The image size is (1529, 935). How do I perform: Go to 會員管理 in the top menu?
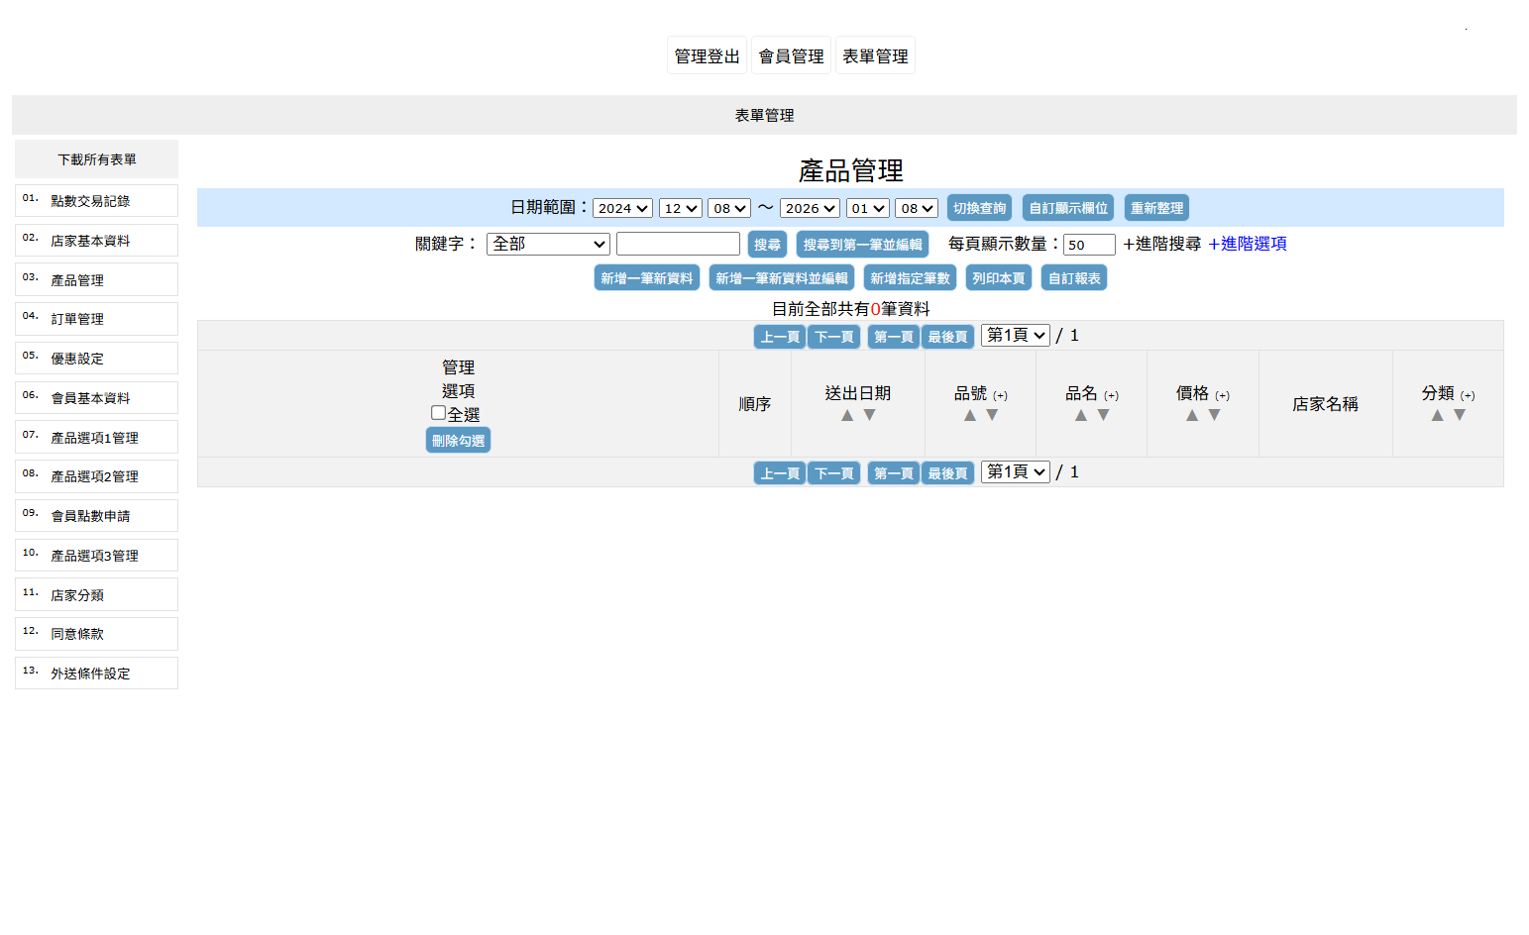click(791, 55)
